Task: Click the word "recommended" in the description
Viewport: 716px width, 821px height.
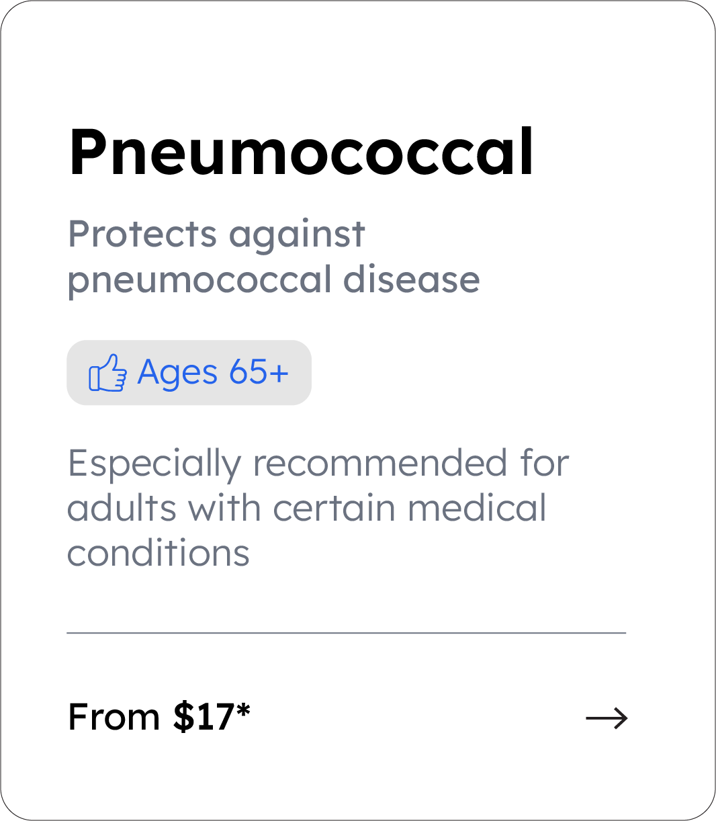Action: (379, 464)
